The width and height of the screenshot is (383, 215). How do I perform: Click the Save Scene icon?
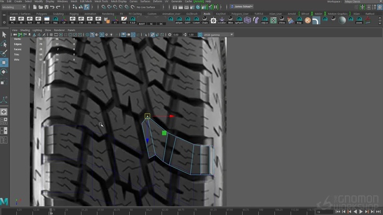47,7
